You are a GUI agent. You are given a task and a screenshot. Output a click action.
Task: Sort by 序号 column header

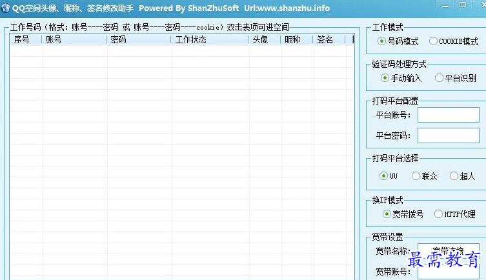pyautogui.click(x=26, y=39)
